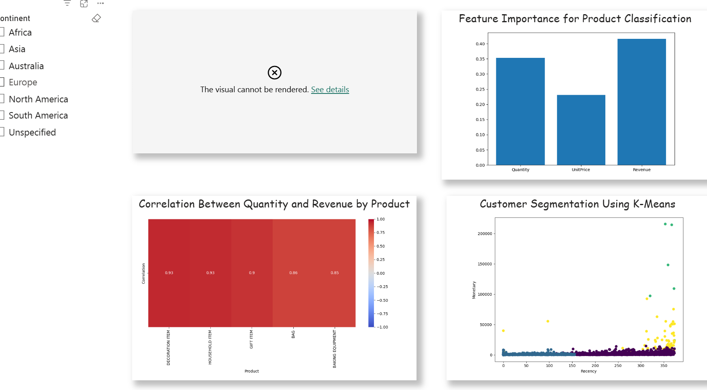Select the Feature Importance chart title

click(575, 19)
